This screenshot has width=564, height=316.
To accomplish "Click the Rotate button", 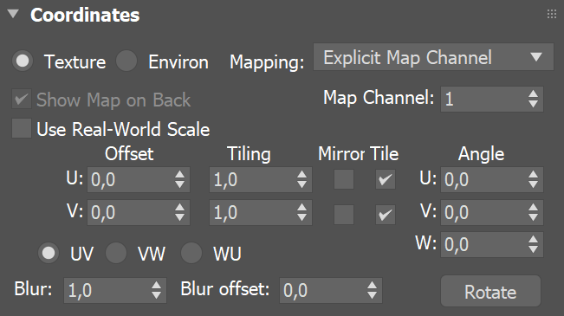I will point(490,292).
